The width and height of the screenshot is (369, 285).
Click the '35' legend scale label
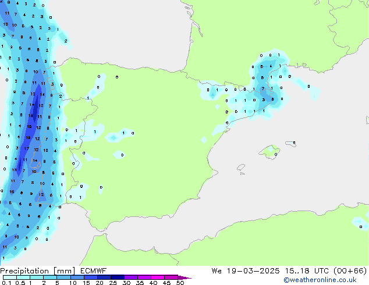click(x=140, y=283)
